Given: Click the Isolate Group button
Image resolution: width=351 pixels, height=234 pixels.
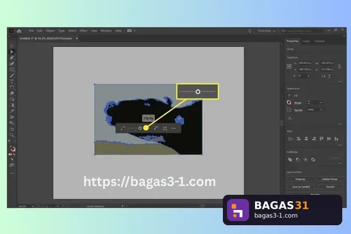Looking at the screenshot, I should point(329,179).
